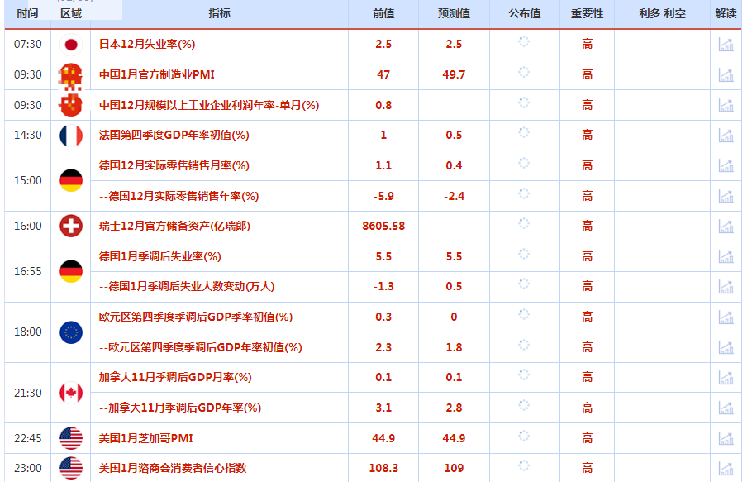Open chart icon for 日本12月失业率 row

[x=726, y=45]
